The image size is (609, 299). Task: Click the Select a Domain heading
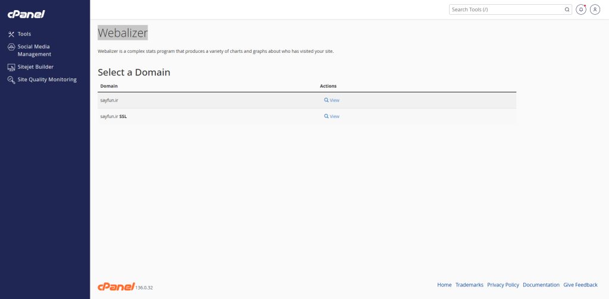pyautogui.click(x=134, y=72)
